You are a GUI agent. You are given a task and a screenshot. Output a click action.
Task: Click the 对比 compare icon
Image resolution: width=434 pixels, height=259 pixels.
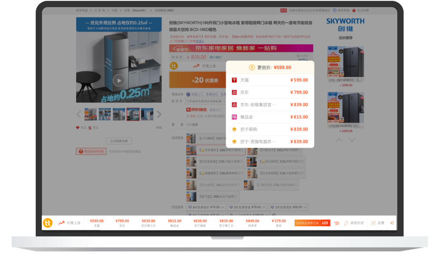tap(89, 128)
